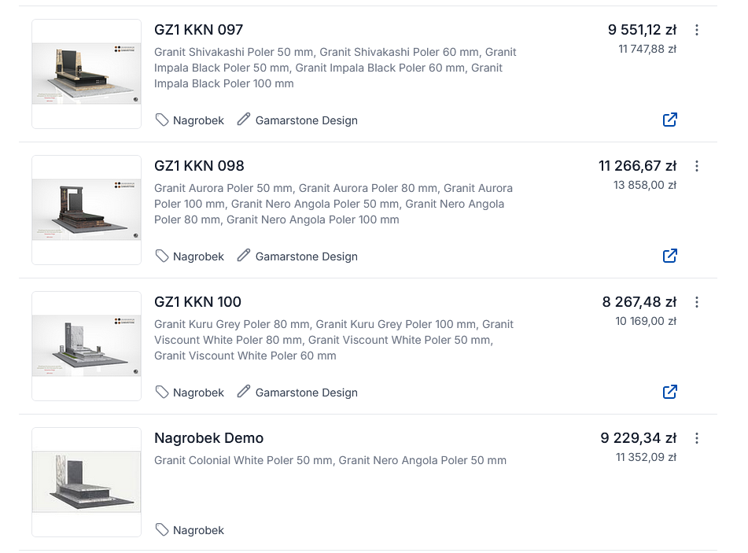Open more options menu for GZ1 KKN 097
The height and width of the screenshot is (553, 748).
click(x=697, y=30)
